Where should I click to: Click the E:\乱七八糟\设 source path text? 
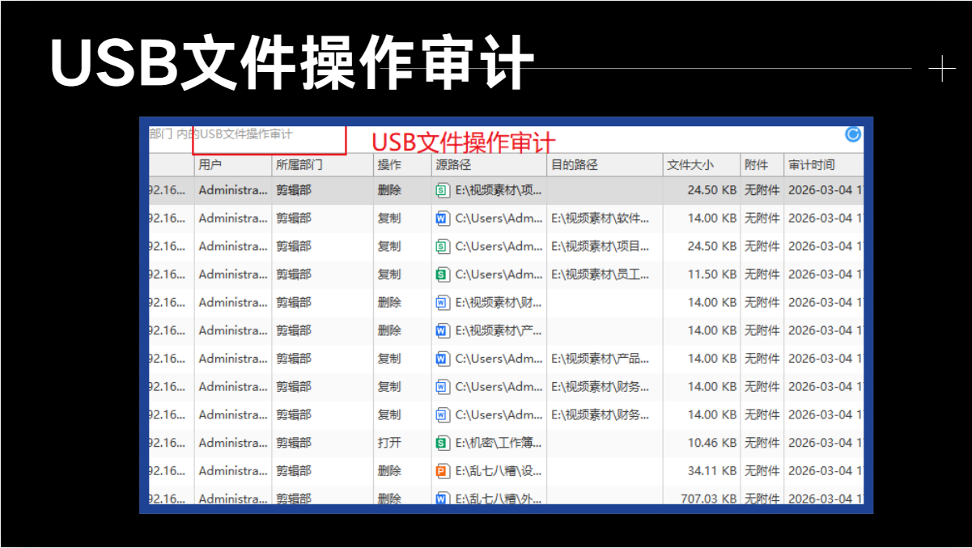click(499, 471)
